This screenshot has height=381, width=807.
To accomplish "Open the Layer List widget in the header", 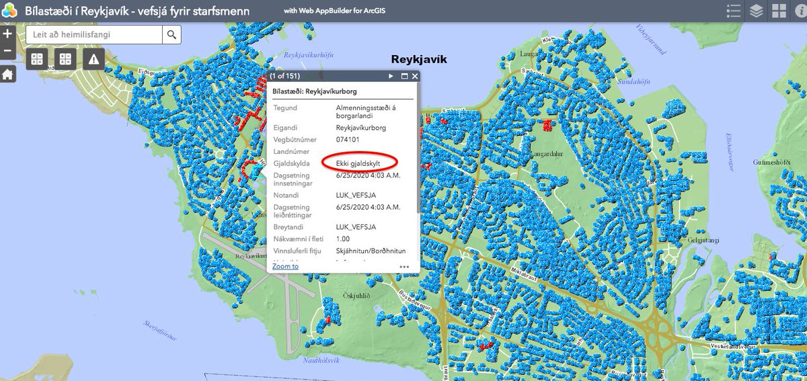I will pos(757,11).
